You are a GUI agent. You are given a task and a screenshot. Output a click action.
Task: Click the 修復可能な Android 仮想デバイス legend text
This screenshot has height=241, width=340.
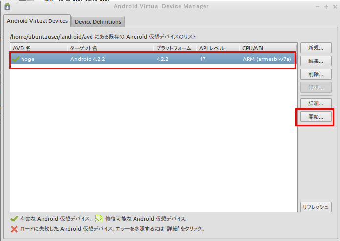pyautogui.click(x=147, y=219)
